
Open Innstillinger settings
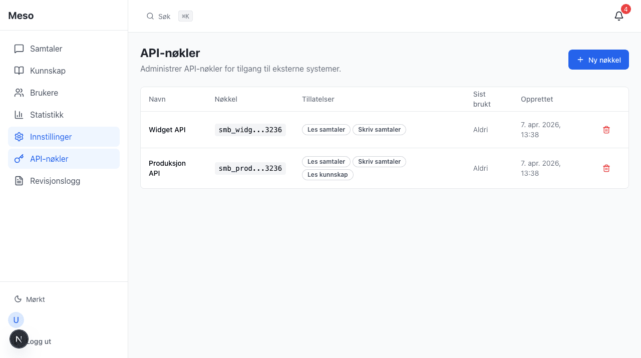point(51,137)
